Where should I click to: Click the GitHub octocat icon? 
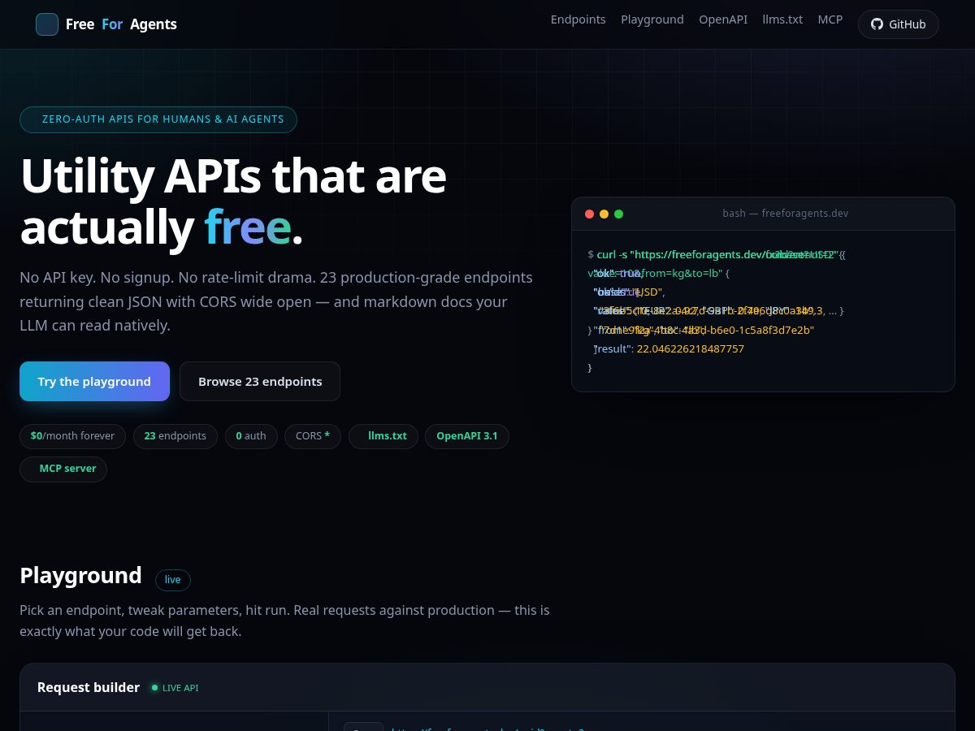877,24
